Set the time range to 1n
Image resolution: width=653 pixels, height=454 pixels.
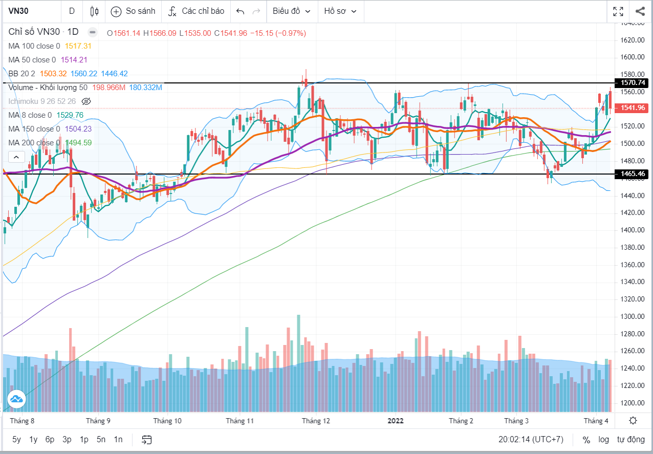click(118, 439)
